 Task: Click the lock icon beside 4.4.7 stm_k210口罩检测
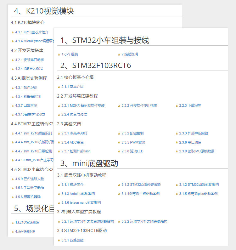(x=13, y=151)
